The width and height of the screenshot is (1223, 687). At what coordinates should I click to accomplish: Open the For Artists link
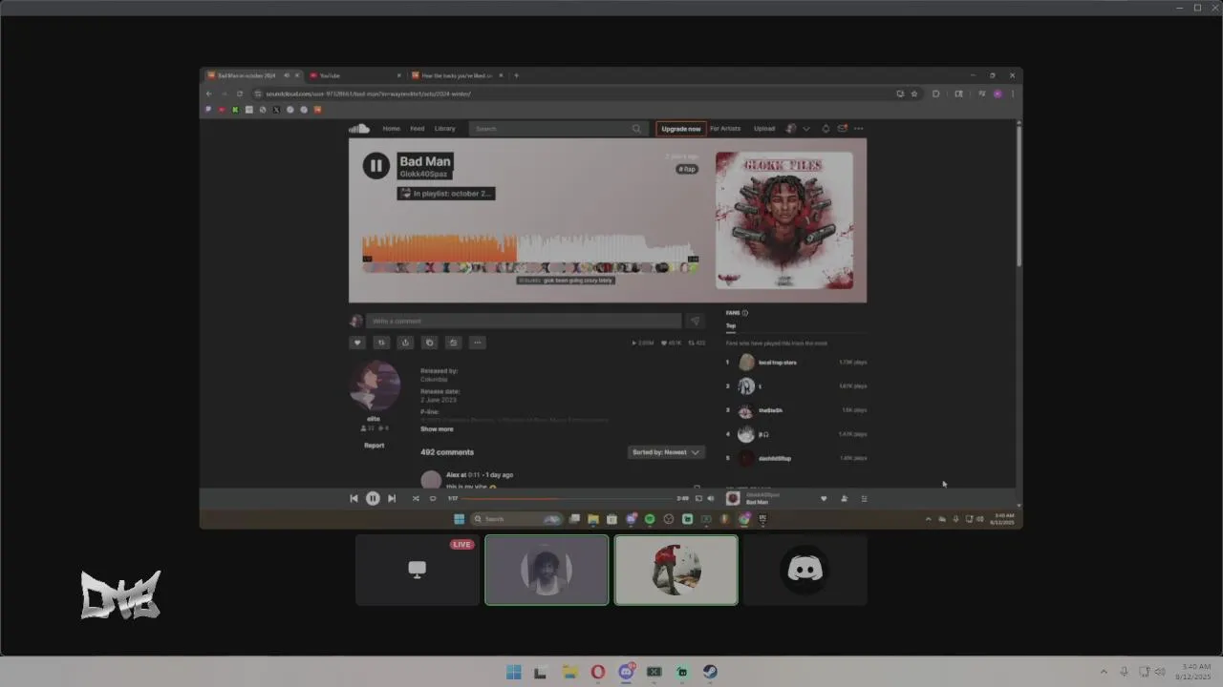pos(725,129)
